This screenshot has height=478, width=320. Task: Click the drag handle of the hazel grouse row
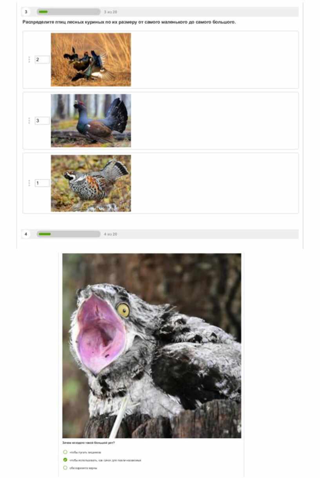(29, 183)
